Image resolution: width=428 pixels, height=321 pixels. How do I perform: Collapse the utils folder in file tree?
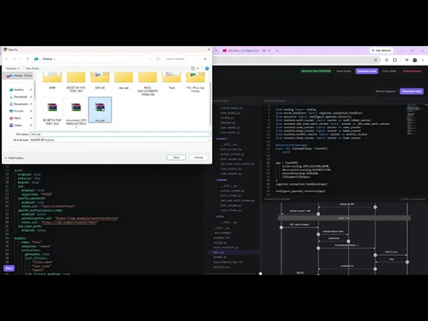(x=220, y=217)
